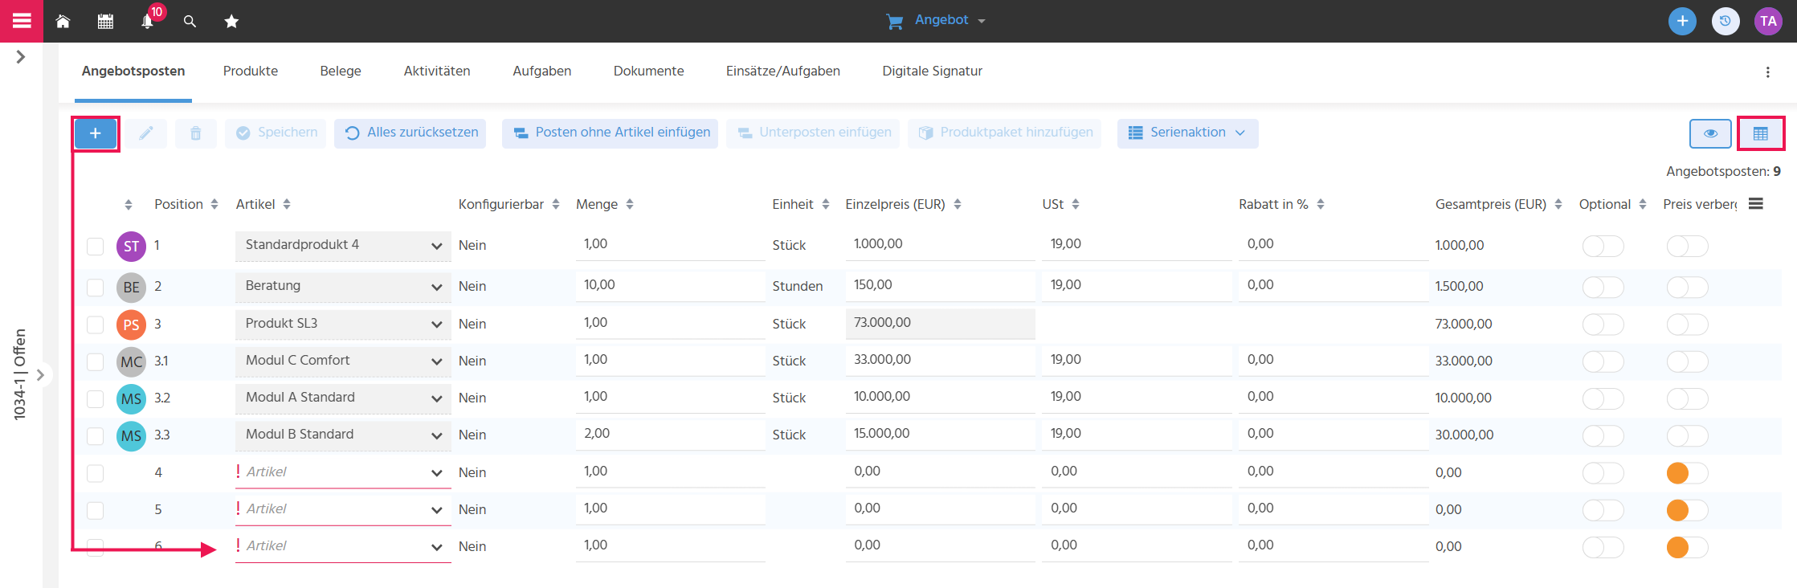This screenshot has height=588, width=1797.
Task: Click the search magnifier icon
Action: pyautogui.click(x=190, y=22)
